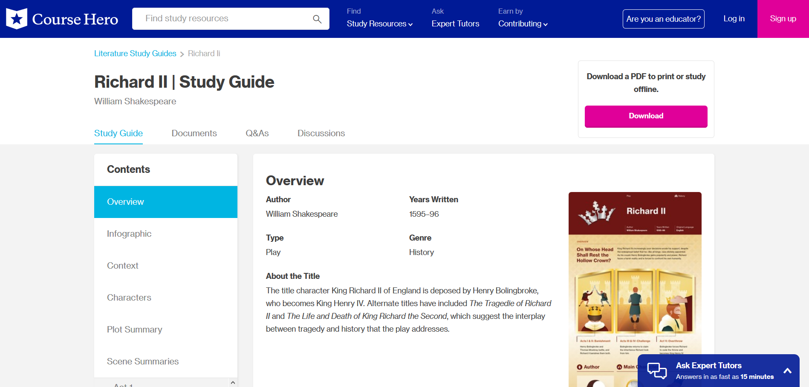809x387 pixels.
Task: Click the Sign up button
Action: [783, 19]
